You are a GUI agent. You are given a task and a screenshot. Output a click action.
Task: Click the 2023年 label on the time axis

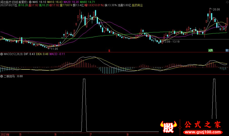click(5, 134)
